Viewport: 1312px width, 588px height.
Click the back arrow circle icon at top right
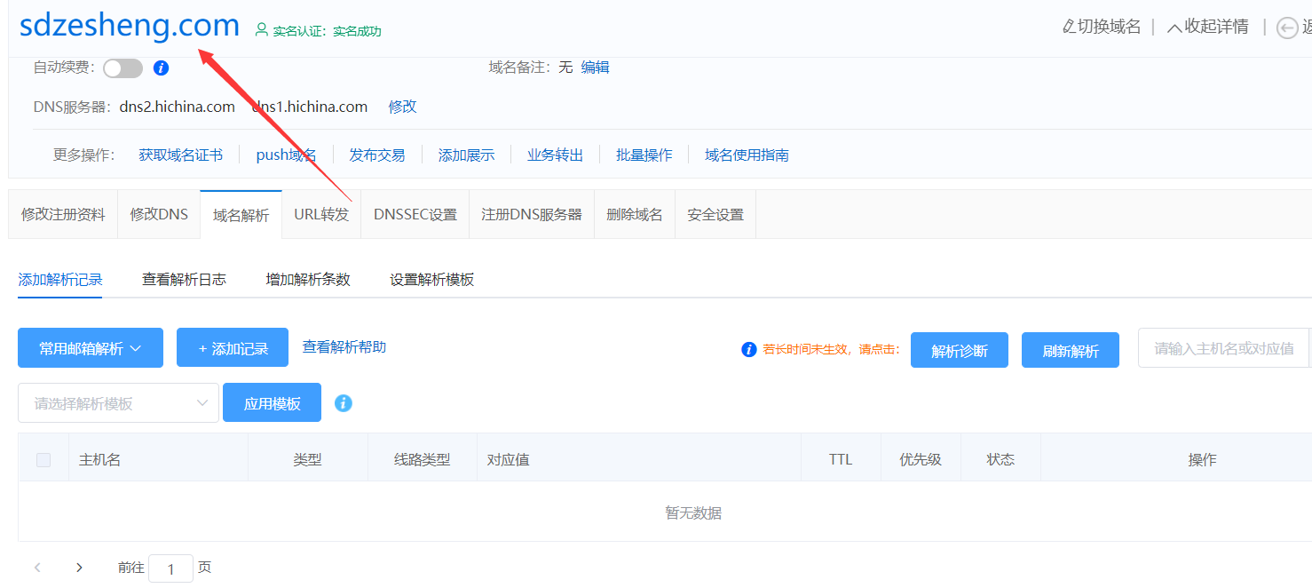click(x=1286, y=28)
